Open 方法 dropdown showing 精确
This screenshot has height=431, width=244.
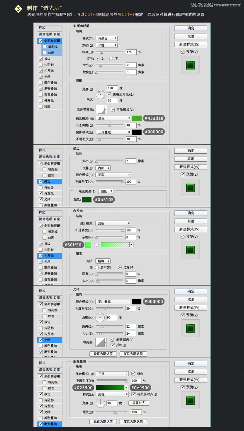(x=103, y=261)
